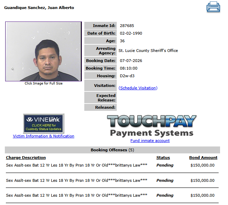Image resolution: width=228 pixels, height=205 pixels.
Task: Open the inmate mugshot in full size
Action: tap(44, 51)
